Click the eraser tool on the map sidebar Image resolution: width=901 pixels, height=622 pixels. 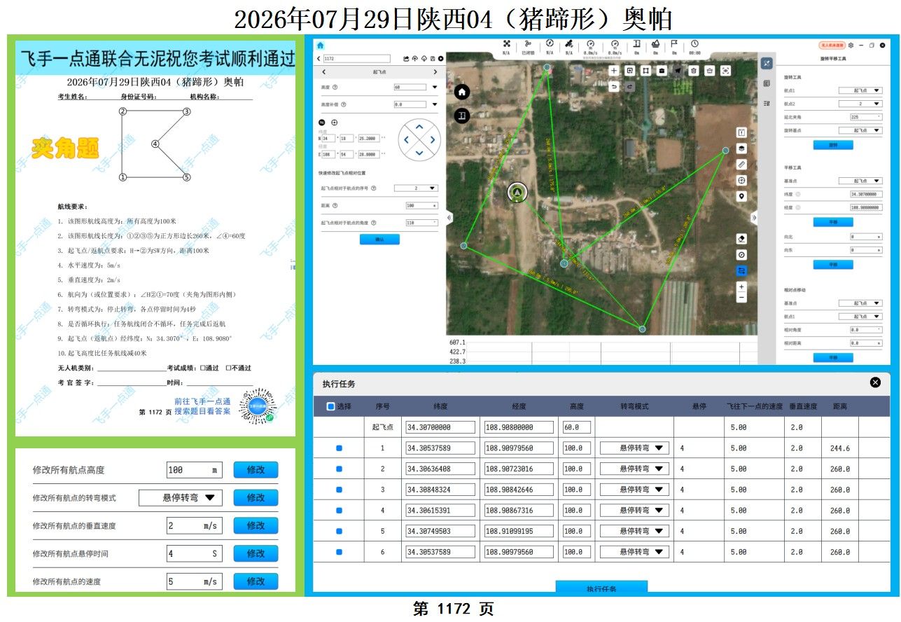pyautogui.click(x=742, y=239)
